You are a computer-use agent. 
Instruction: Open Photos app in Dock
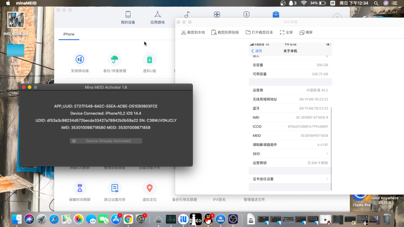pyautogui.click(x=79, y=219)
